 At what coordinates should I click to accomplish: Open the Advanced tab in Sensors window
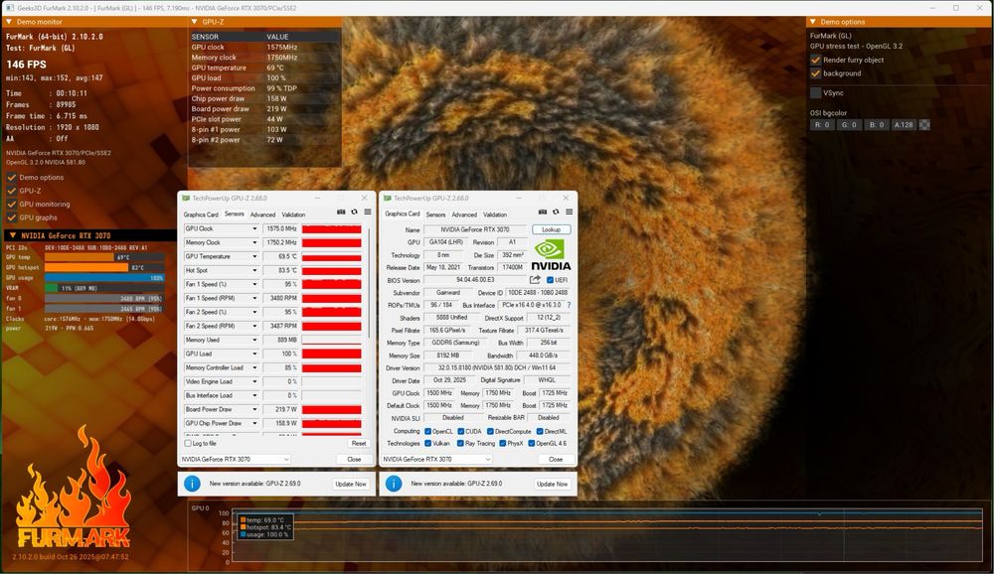(263, 215)
